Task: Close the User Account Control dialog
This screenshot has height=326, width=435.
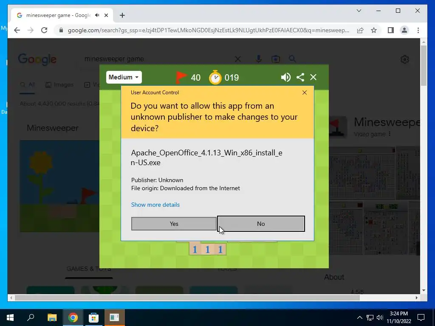Action: pos(304,93)
